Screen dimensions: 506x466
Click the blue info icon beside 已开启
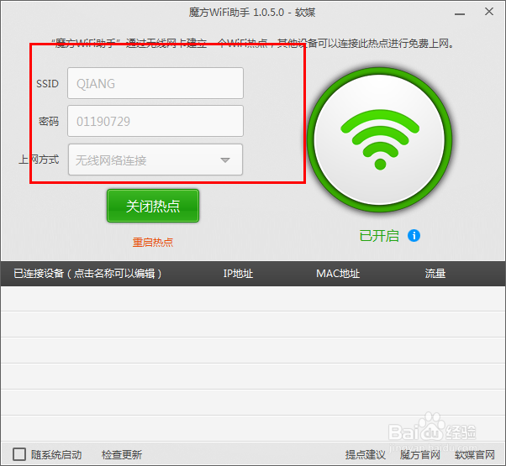tap(414, 236)
